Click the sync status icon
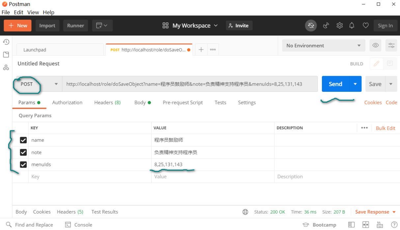400x230 pixels. coord(311,25)
